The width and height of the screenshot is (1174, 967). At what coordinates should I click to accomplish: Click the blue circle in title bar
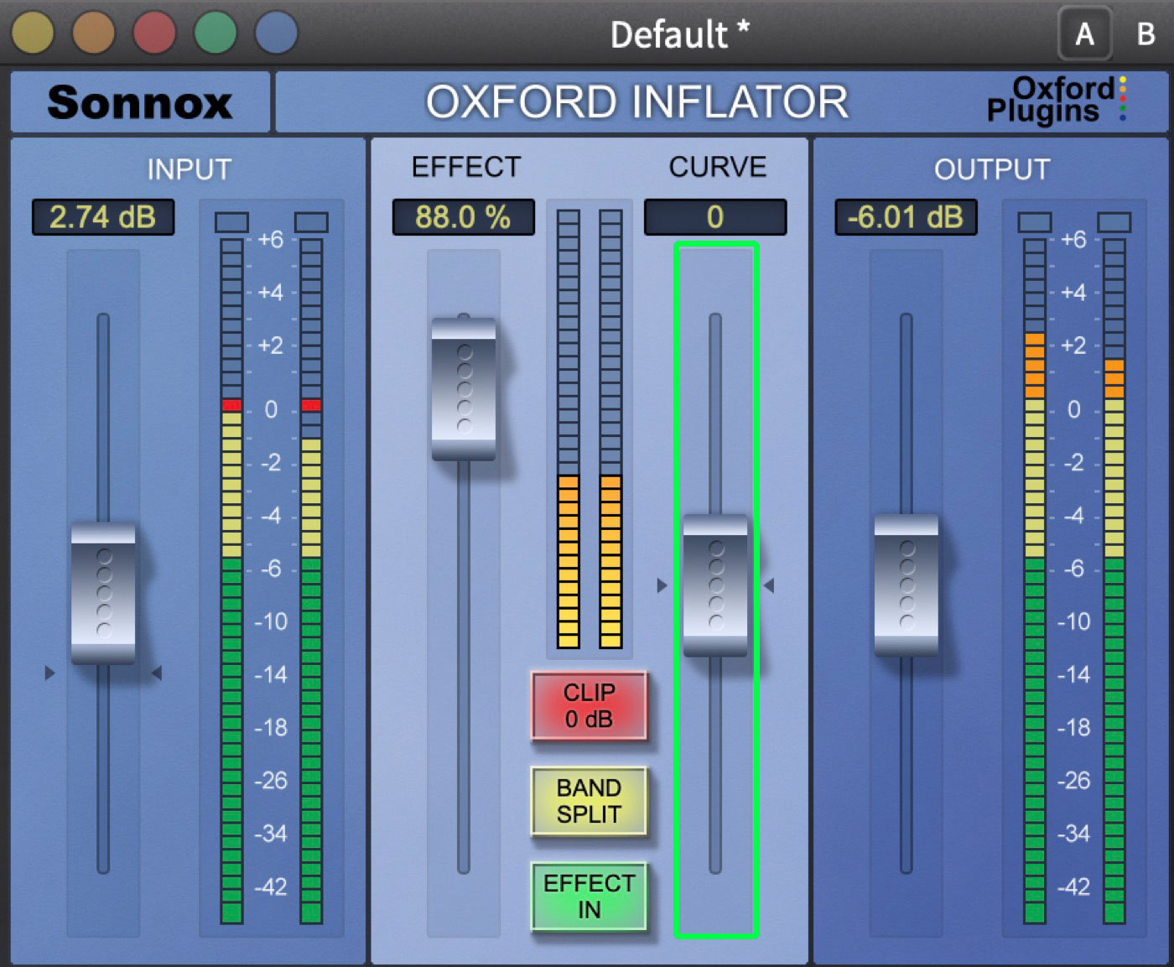[x=277, y=33]
